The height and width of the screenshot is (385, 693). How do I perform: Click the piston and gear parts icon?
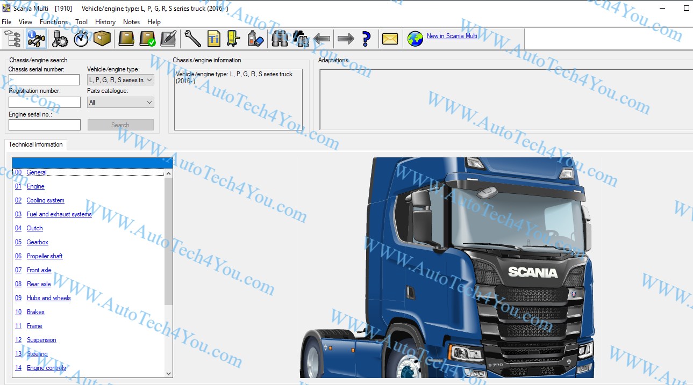60,39
